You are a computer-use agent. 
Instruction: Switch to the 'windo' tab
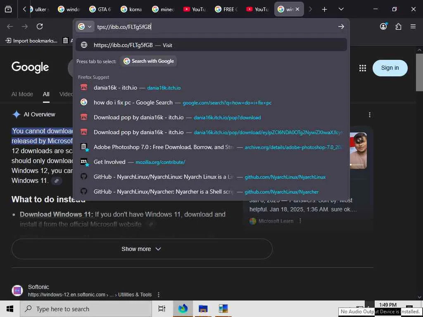69,9
